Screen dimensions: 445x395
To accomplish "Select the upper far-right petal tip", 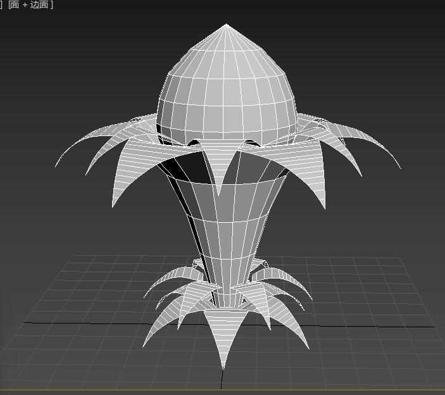I will coord(399,167).
